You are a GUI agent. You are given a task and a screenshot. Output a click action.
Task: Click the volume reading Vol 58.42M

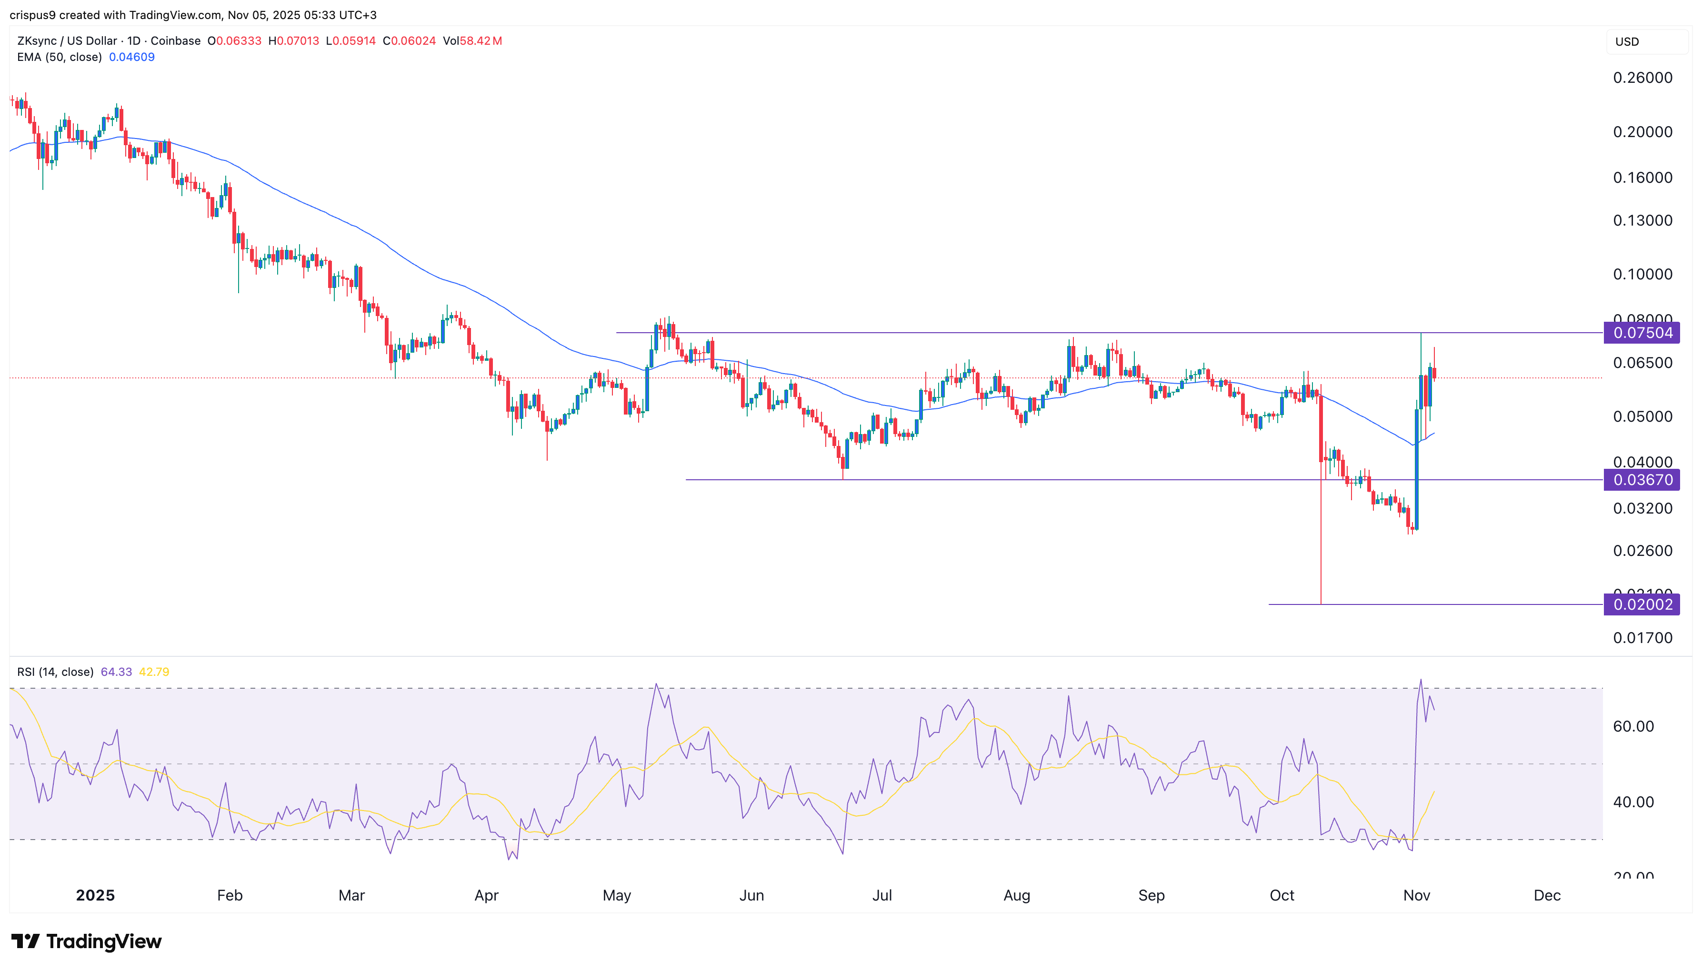click(473, 40)
